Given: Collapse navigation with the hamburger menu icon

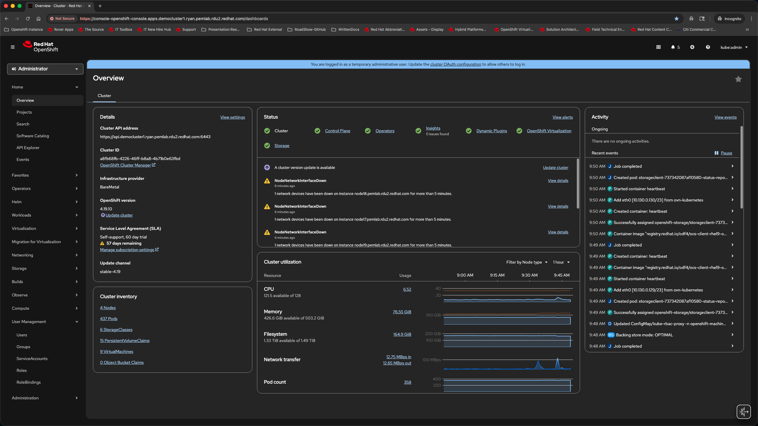Looking at the screenshot, I should [x=12, y=47].
